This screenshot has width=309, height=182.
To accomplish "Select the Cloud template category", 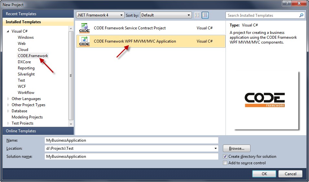I will click(23, 49).
